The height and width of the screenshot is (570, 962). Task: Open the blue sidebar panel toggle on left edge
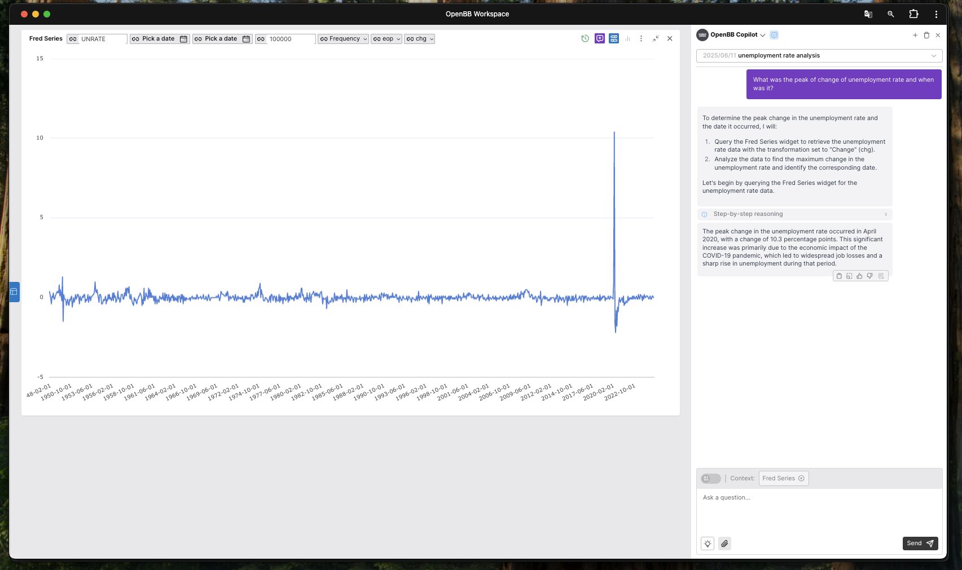(x=14, y=291)
